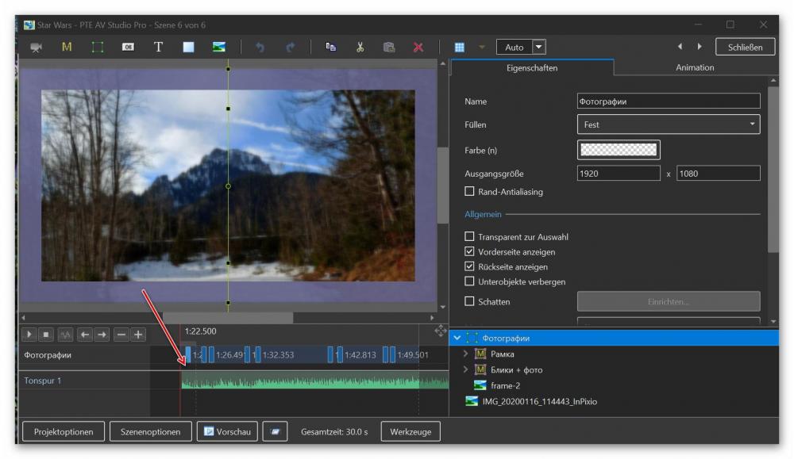The width and height of the screenshot is (794, 459).
Task: Go to previous slide arrow
Action: pos(680,47)
